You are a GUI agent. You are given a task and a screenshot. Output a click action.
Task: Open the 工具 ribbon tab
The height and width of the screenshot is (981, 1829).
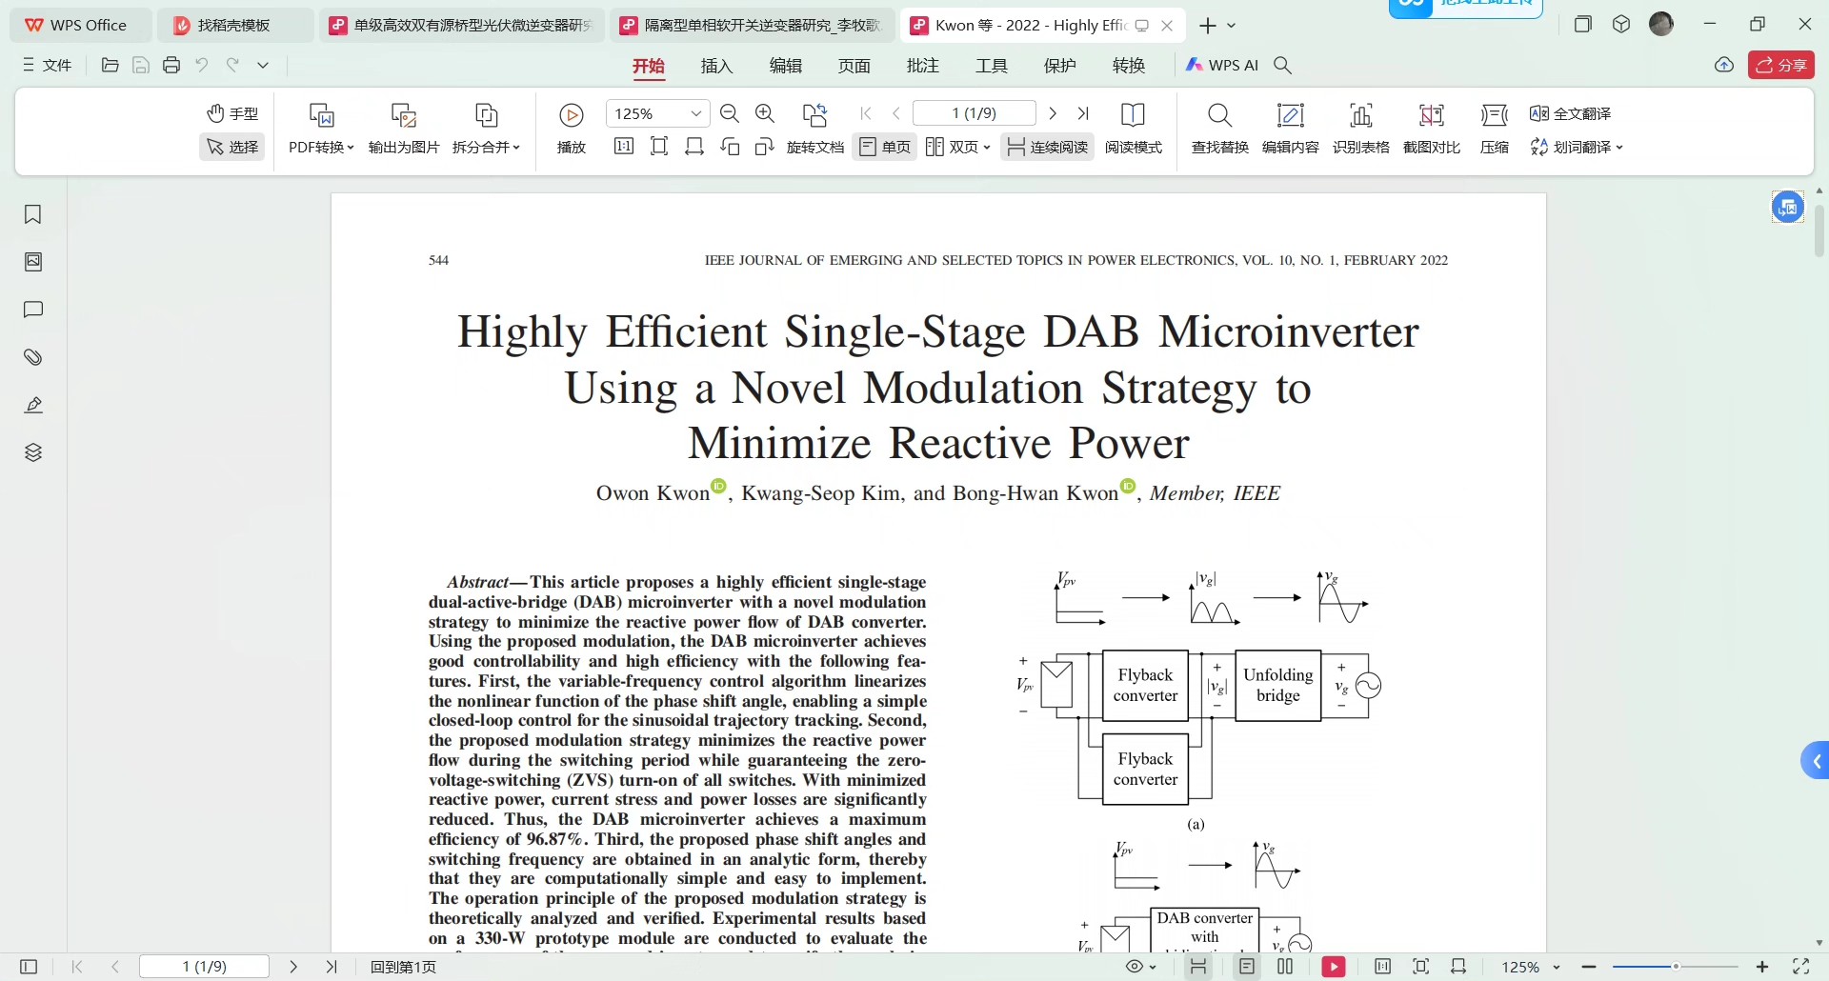pyautogui.click(x=992, y=66)
